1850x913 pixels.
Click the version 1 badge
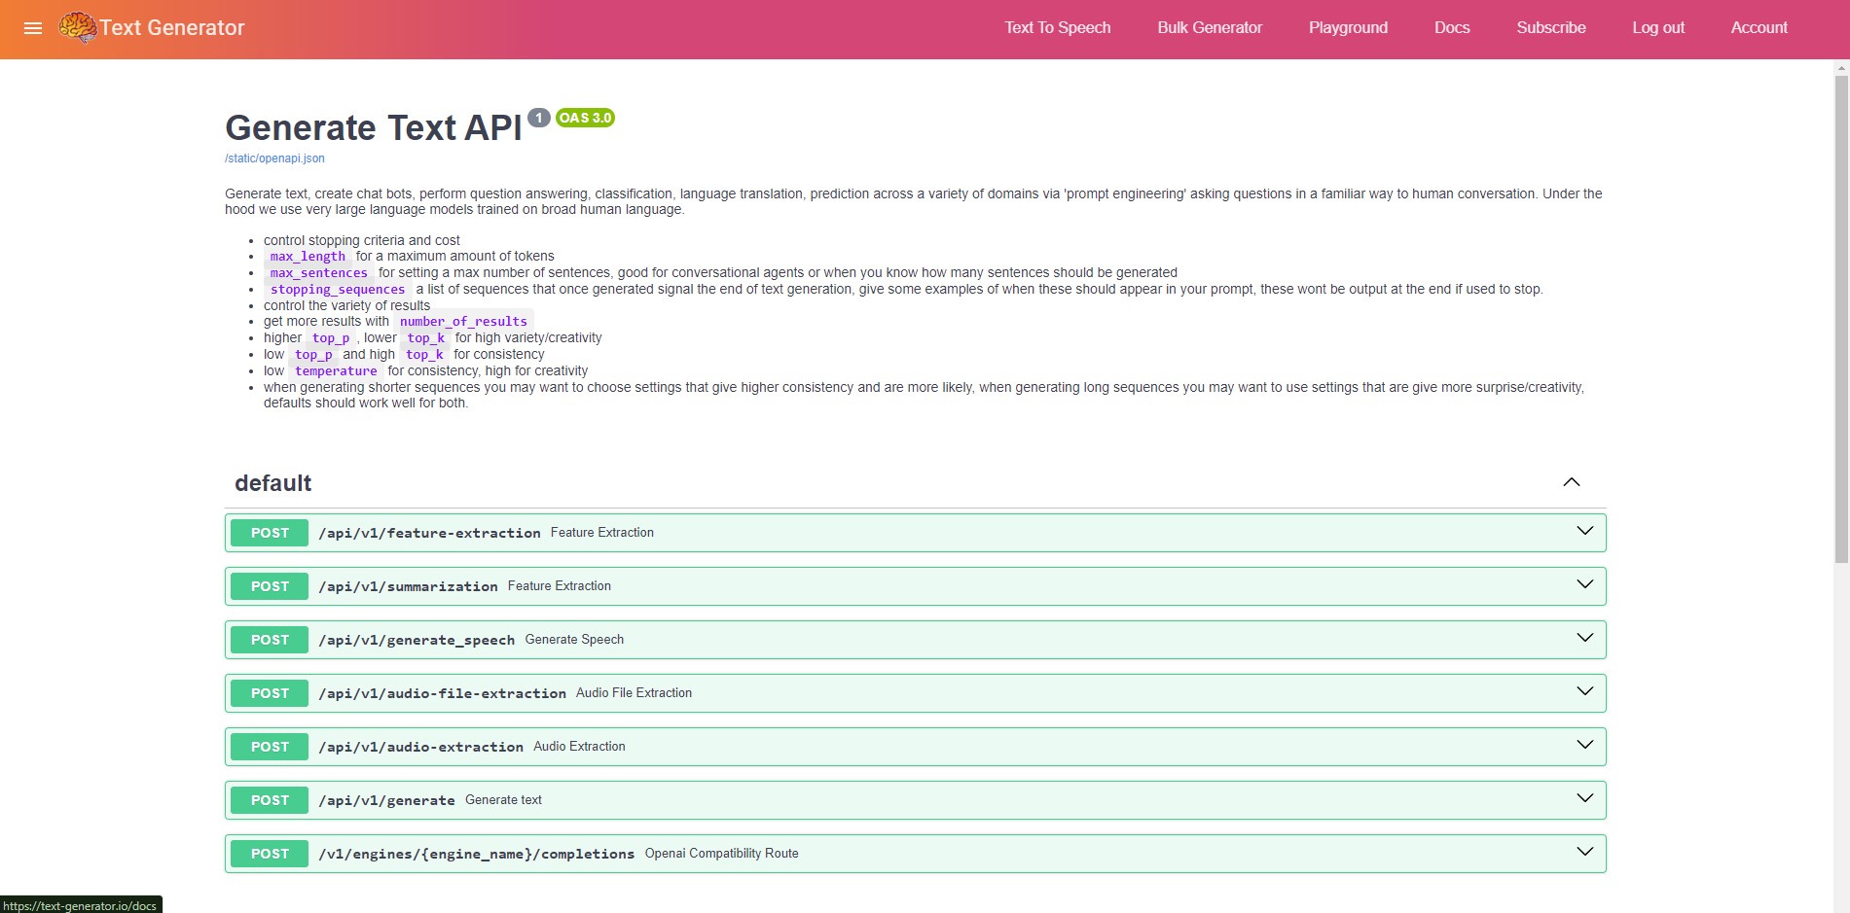(x=538, y=118)
